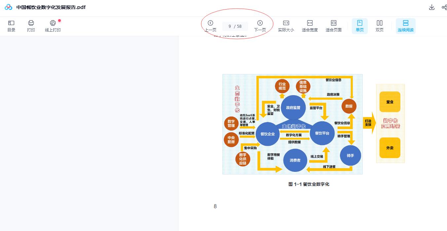Click the 堂食 yellow box in diagram
Viewport: 447px width, 231px height.
390,102
